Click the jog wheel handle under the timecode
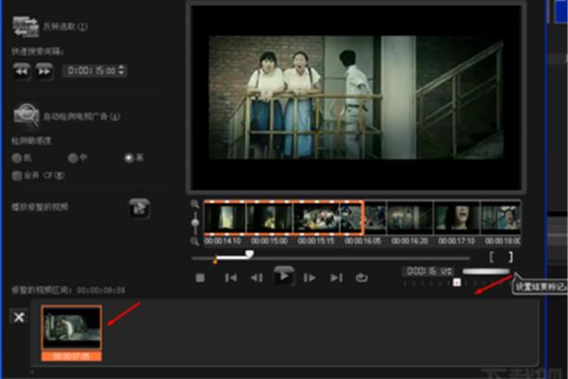 point(457,282)
